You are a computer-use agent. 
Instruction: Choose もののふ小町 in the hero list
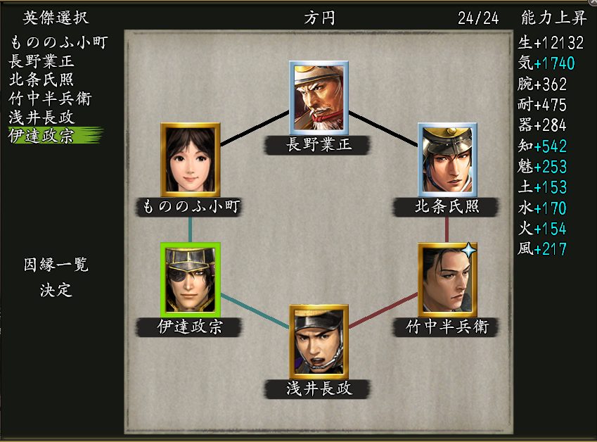pyautogui.click(x=58, y=42)
